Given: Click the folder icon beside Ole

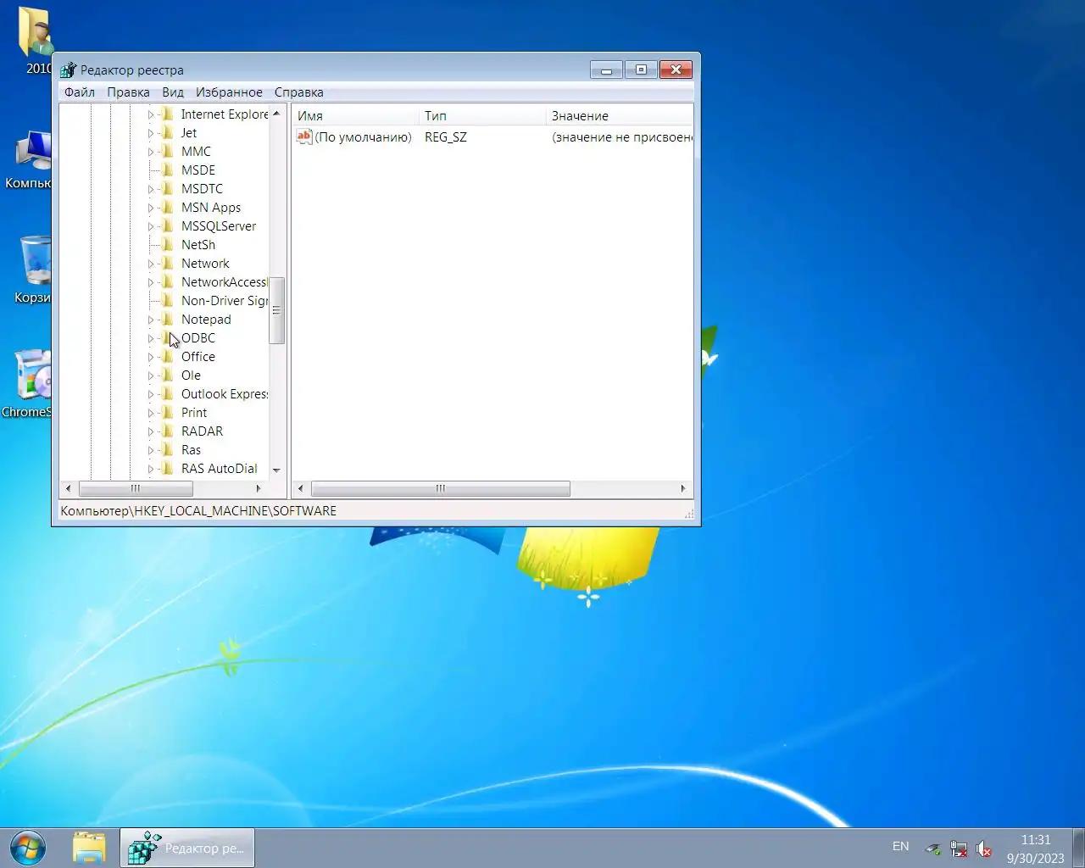Looking at the screenshot, I should point(168,376).
